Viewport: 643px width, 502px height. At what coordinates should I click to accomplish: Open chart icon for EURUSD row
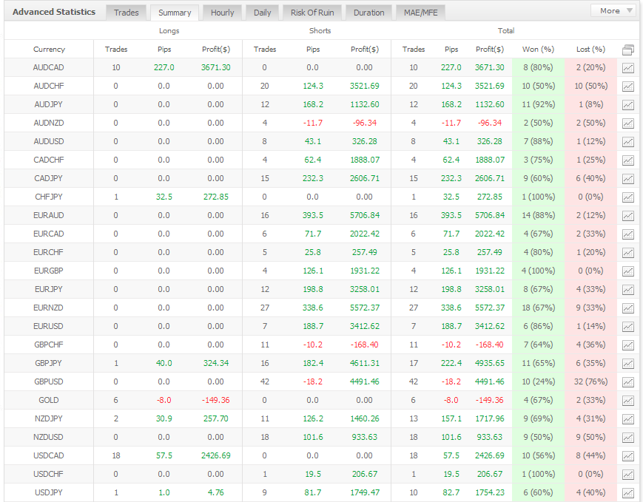(627, 327)
